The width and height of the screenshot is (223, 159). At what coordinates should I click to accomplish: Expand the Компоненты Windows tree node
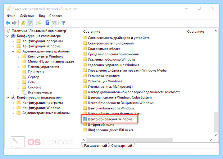coord(19,56)
